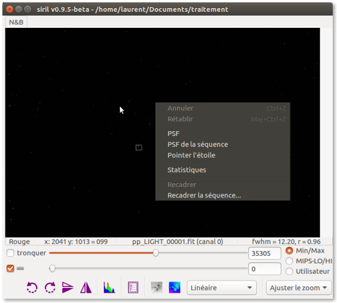The width and height of the screenshot is (337, 303).
Task: Toggle false color rendering icon
Action: 174,288
